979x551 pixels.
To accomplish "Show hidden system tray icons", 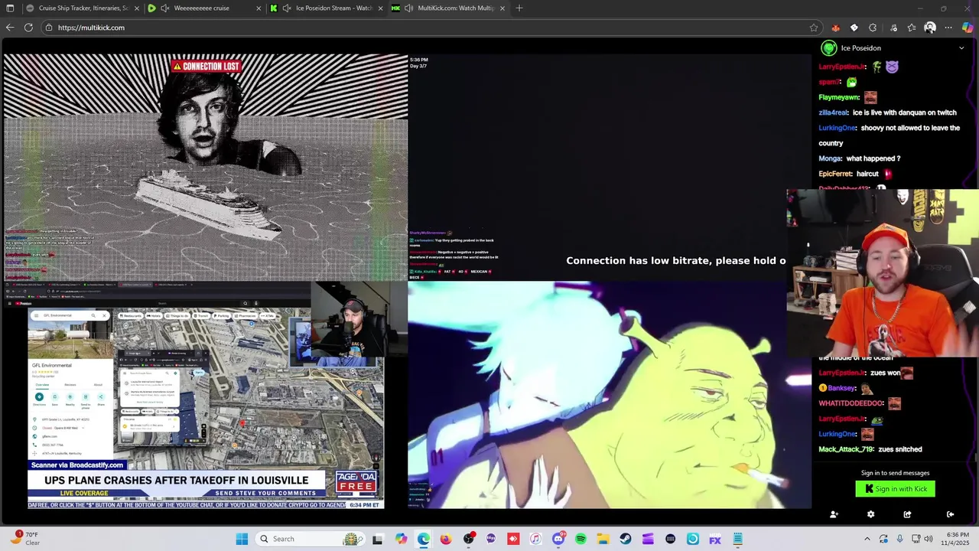I will tap(867, 539).
